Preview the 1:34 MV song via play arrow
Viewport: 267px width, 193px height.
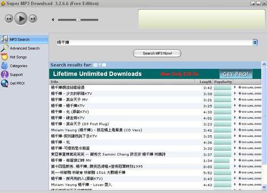point(235,160)
